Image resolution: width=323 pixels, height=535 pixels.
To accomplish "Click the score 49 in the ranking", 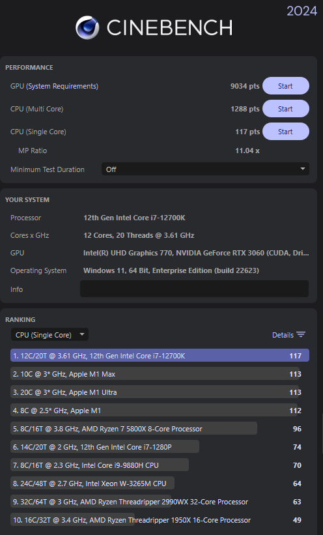I will [x=297, y=520].
